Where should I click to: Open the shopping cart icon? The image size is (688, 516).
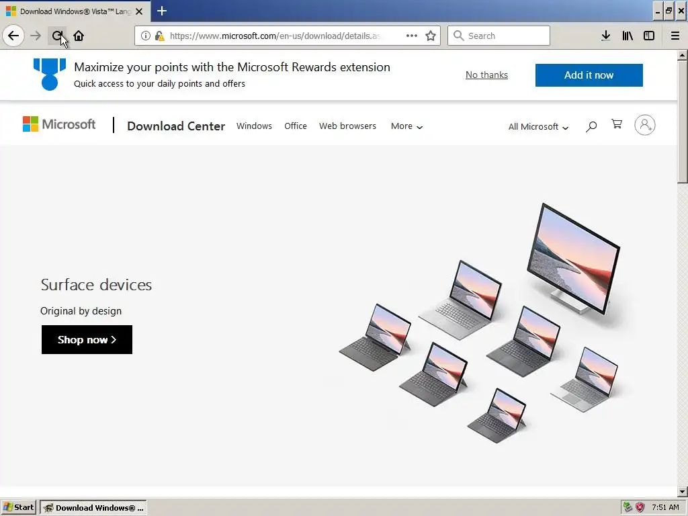617,124
